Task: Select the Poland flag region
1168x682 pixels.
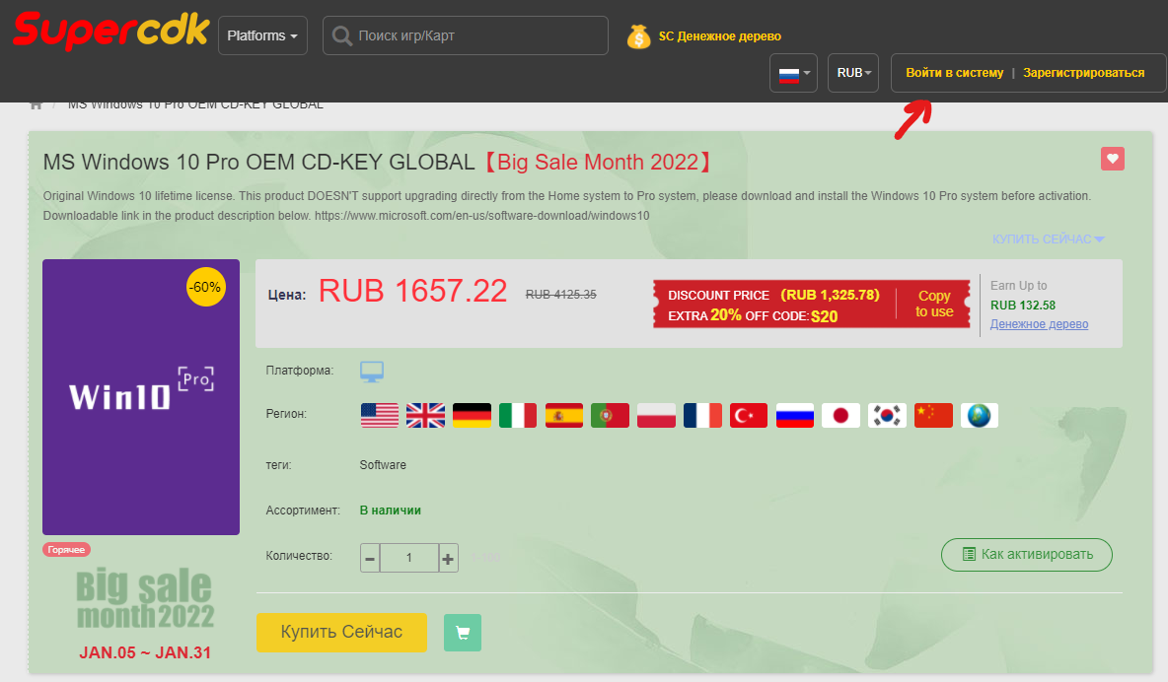Action: 656,416
